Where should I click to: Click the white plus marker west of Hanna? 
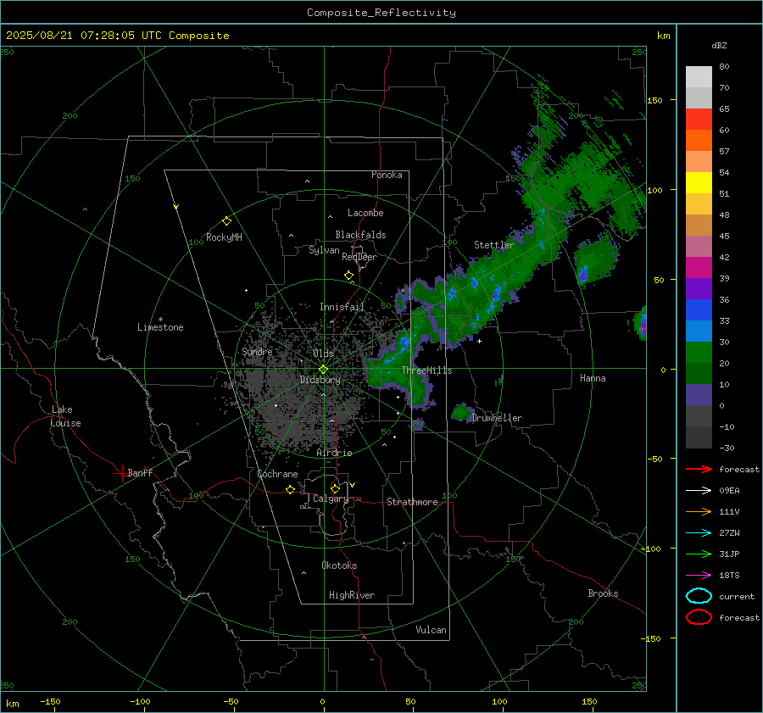[479, 341]
